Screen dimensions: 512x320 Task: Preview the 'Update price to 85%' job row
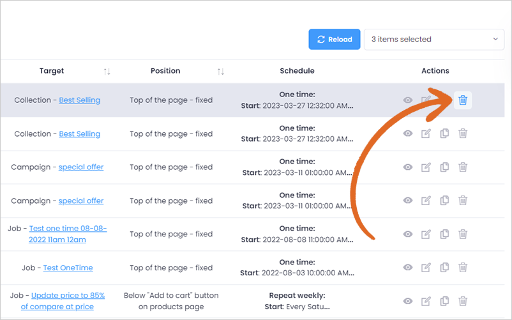click(408, 301)
